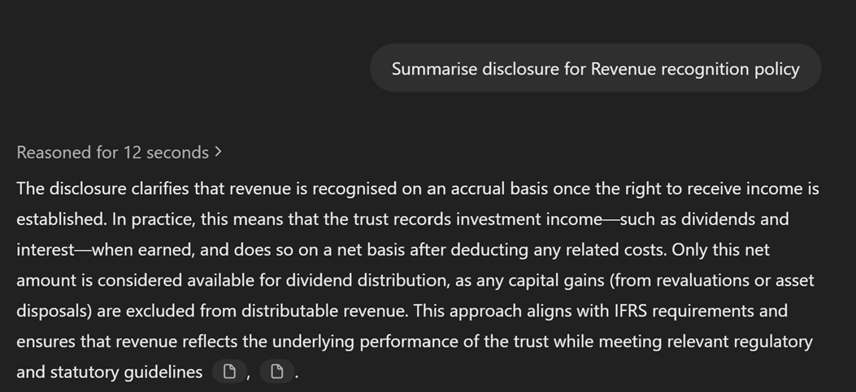Select the 'Summarise disclosure for Revenue recognition policy' bubble
This screenshot has width=856, height=392.
596,68
